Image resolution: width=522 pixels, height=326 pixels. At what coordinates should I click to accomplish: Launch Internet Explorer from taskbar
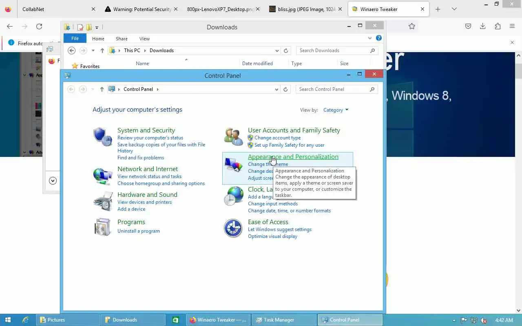click(25, 320)
